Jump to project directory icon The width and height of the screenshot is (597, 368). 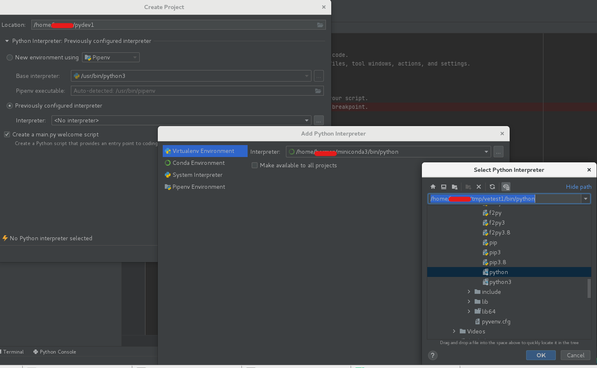click(454, 187)
